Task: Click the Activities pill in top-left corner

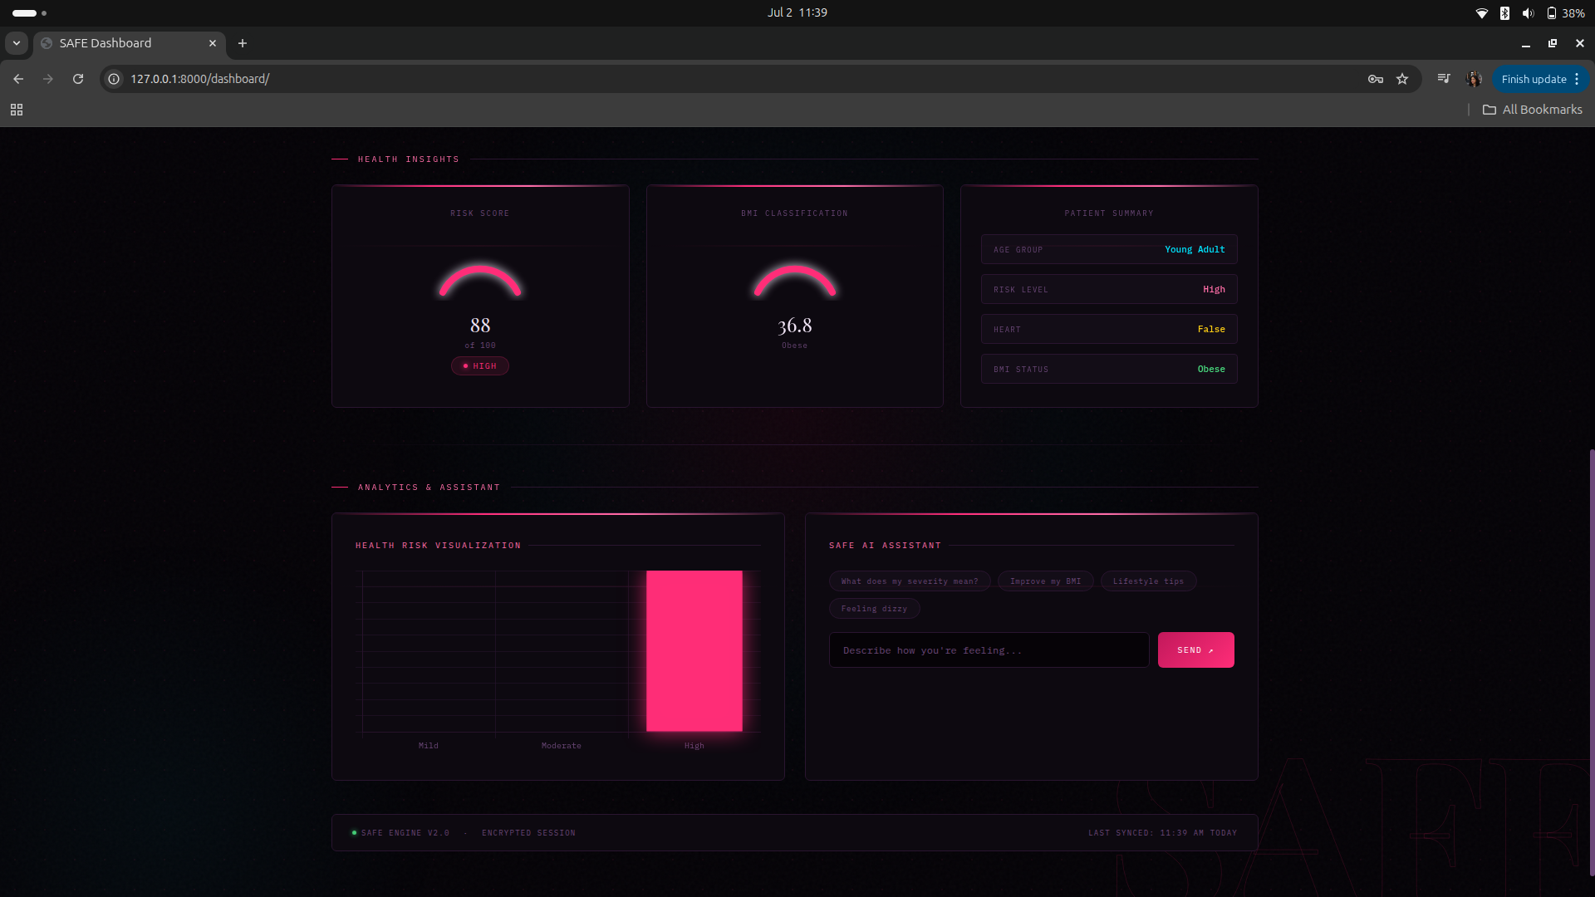Action: point(29,12)
